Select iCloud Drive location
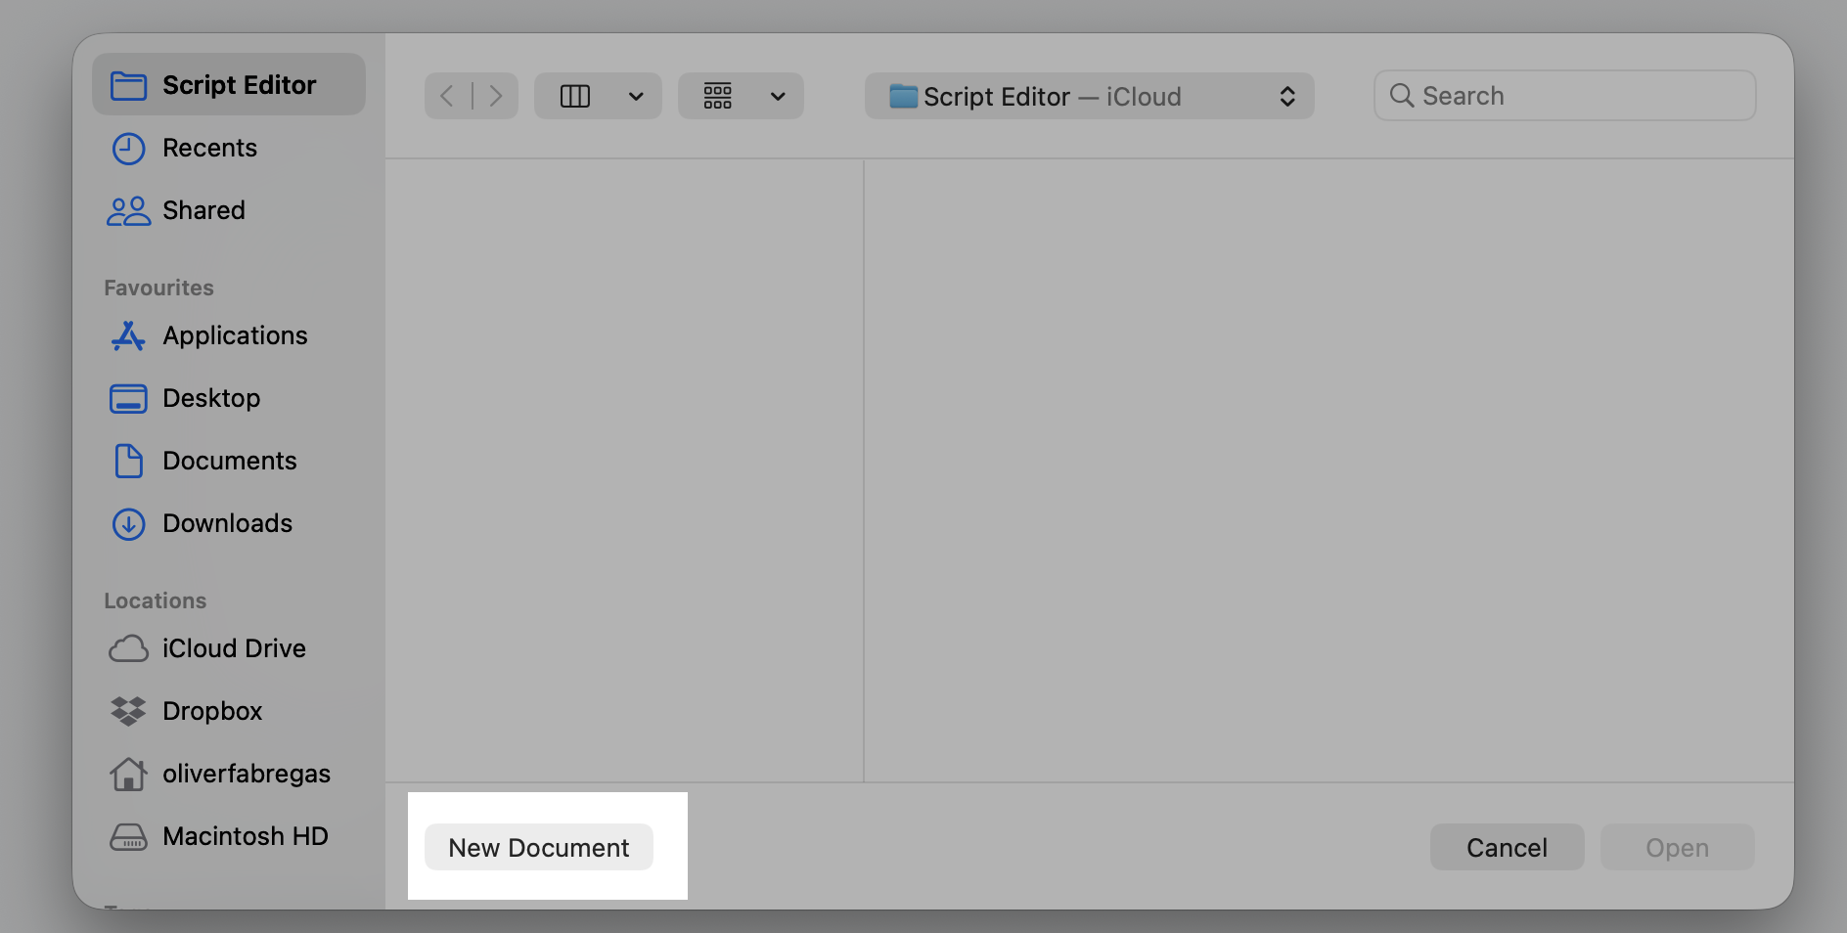 point(229,648)
